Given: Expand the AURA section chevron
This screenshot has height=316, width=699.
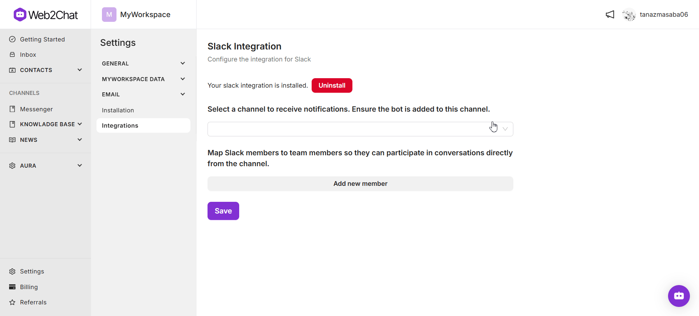Looking at the screenshot, I should point(80,165).
